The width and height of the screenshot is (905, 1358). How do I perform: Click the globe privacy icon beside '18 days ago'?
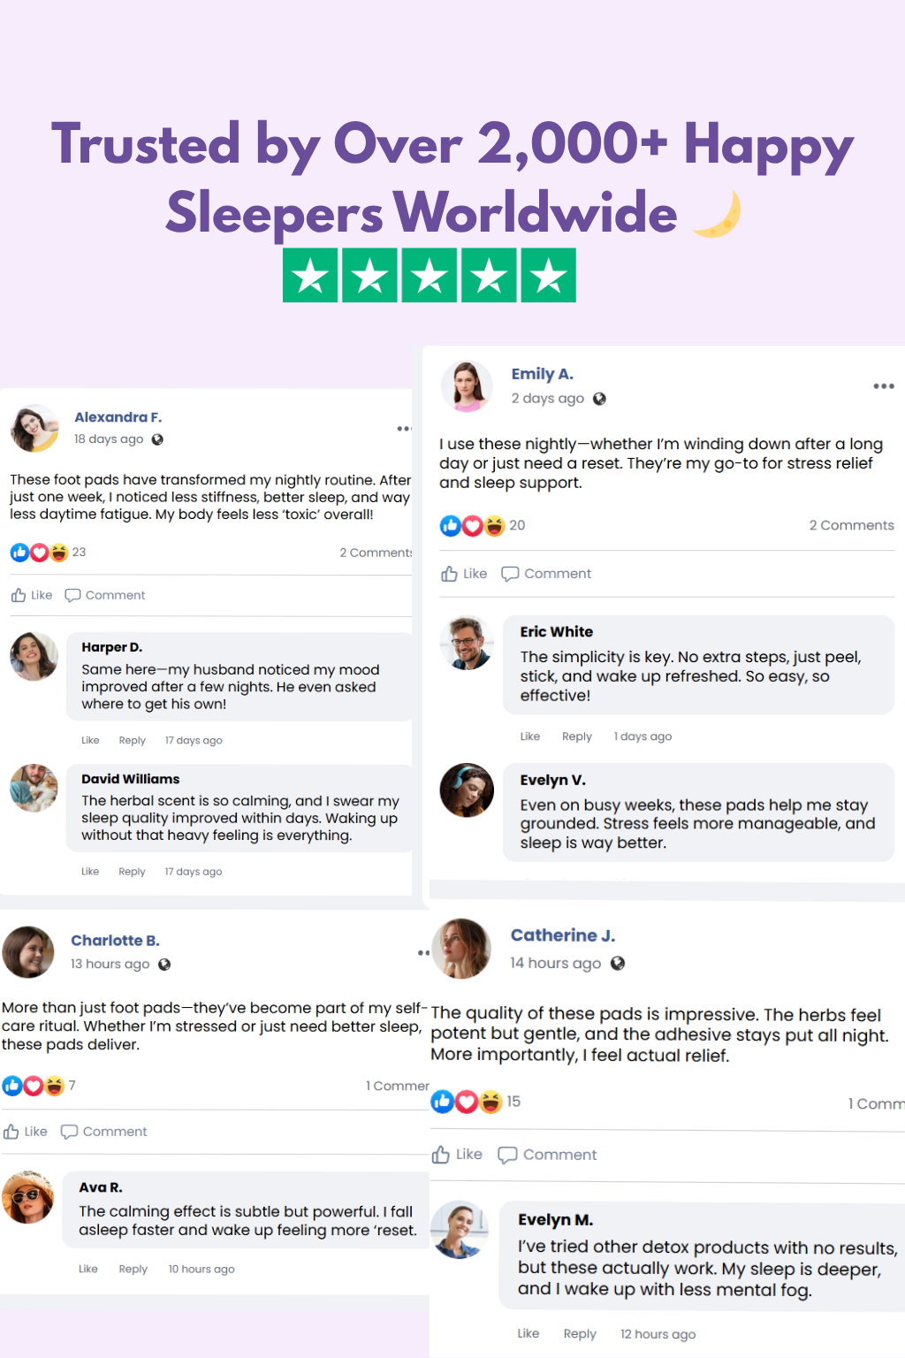tap(157, 439)
